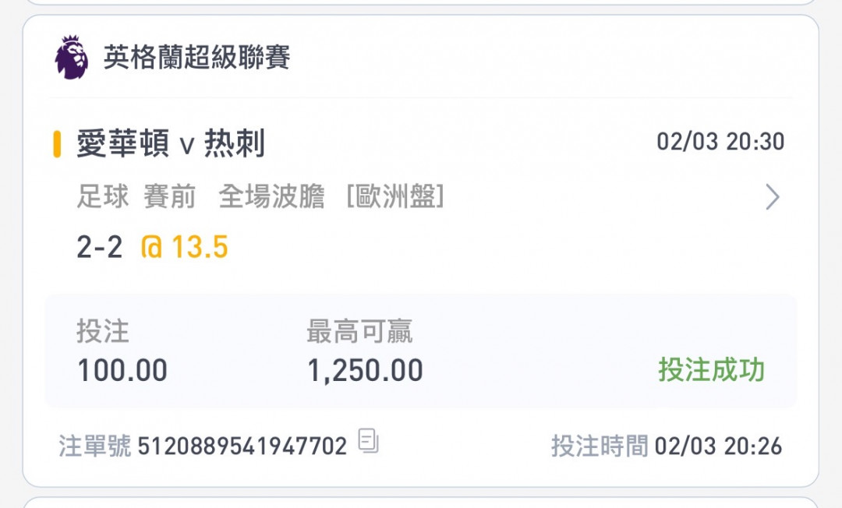
Task: Tap the yellow bar match marker
Action: point(57,144)
